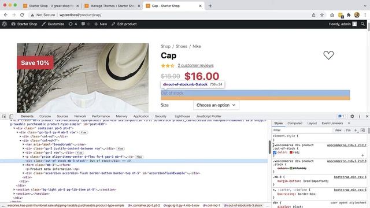Click the #77a464 green color swatch
The width and height of the screenshot is (370, 208).
point(291,168)
